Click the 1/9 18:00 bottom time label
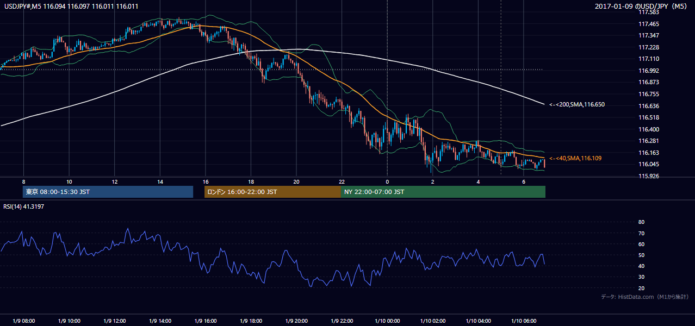This screenshot has width=695, height=326. (x=251, y=321)
